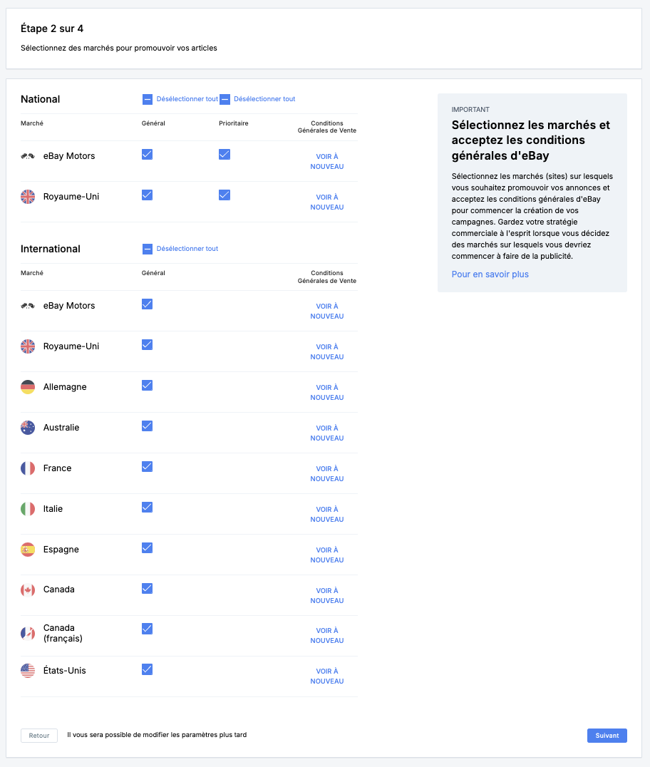650x767 pixels.
Task: Click the International section heading
Action: click(x=51, y=249)
